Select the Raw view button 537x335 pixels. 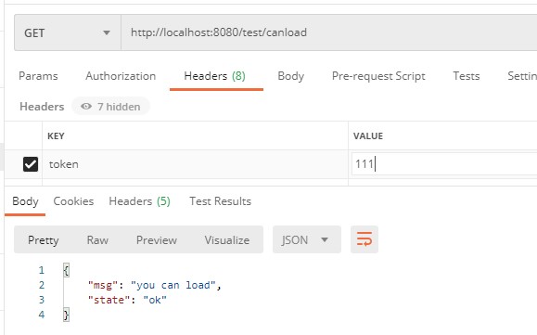97,239
